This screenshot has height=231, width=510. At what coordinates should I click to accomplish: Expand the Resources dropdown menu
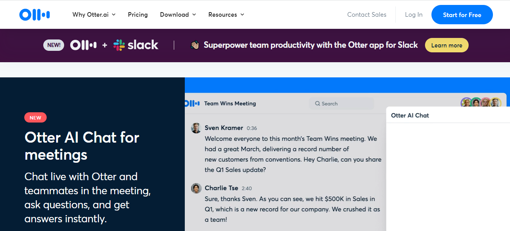(x=226, y=15)
